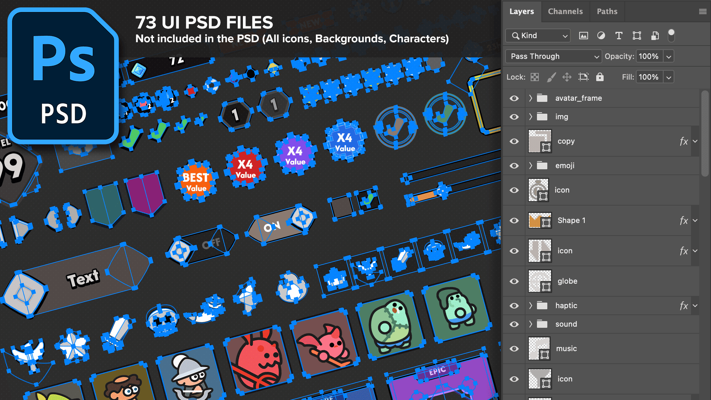The image size is (711, 400).
Task: Click the Fill percentage input field
Action: click(x=649, y=77)
